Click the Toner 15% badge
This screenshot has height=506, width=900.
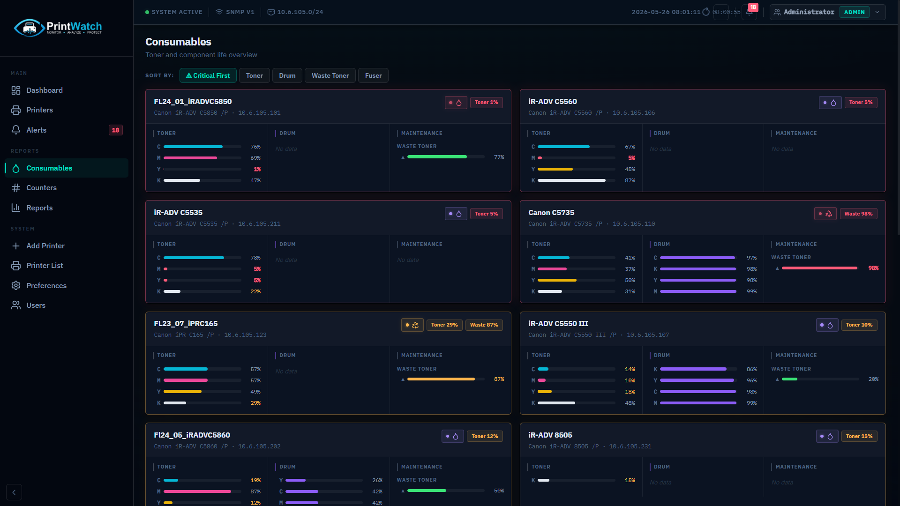click(x=859, y=436)
